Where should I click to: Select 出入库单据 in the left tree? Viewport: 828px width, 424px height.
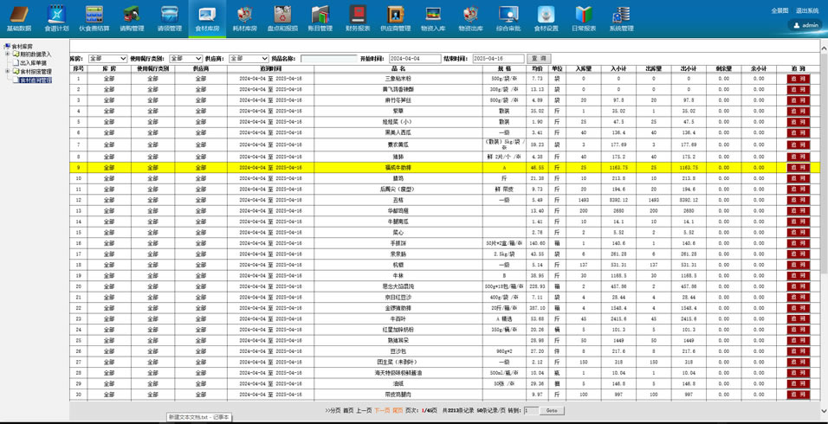pyautogui.click(x=33, y=62)
